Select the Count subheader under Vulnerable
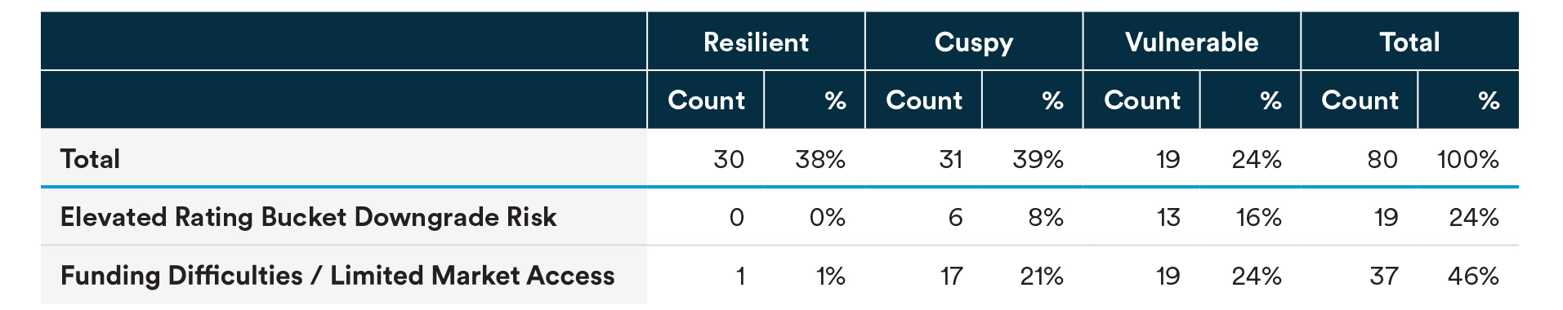 (x=1141, y=100)
